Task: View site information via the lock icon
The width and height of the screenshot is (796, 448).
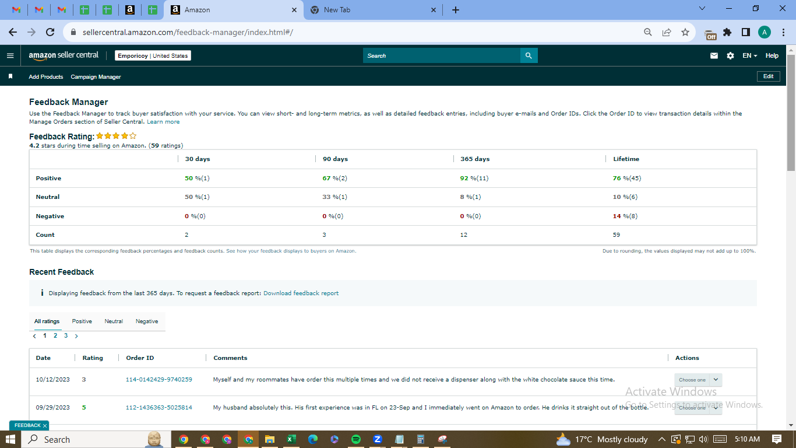Action: [x=73, y=33]
